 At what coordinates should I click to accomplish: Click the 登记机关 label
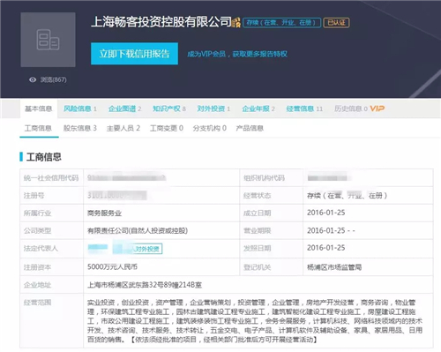[x=258, y=267]
